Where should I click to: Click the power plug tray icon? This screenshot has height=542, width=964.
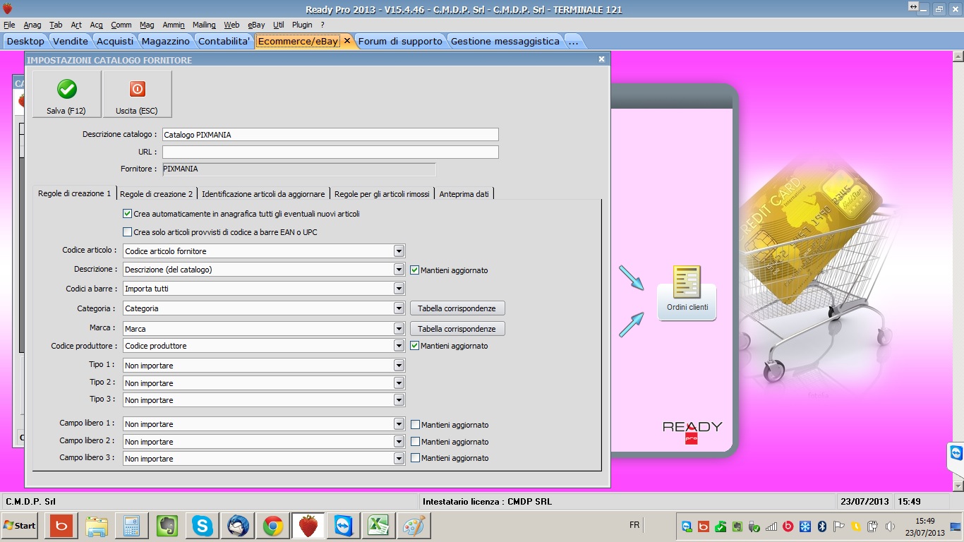coord(872,526)
